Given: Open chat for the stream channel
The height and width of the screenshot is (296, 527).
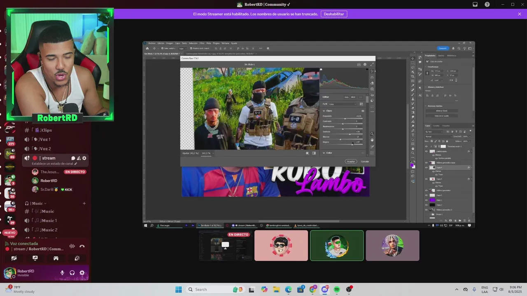Looking at the screenshot, I should (73, 158).
